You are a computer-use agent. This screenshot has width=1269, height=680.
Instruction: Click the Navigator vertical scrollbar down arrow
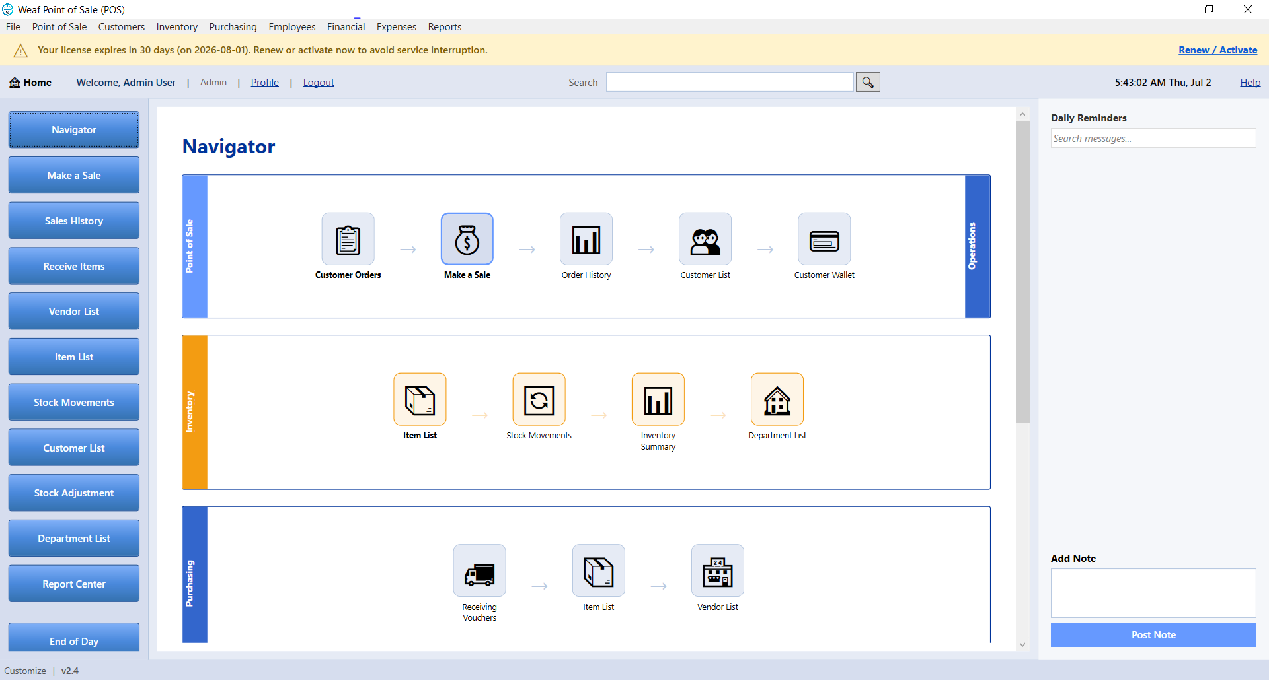coord(1022,645)
